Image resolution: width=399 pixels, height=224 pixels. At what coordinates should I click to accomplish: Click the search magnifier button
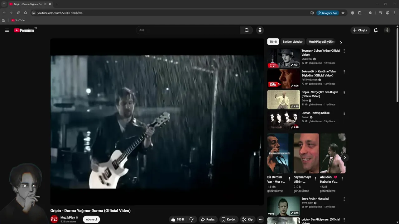pyautogui.click(x=247, y=30)
